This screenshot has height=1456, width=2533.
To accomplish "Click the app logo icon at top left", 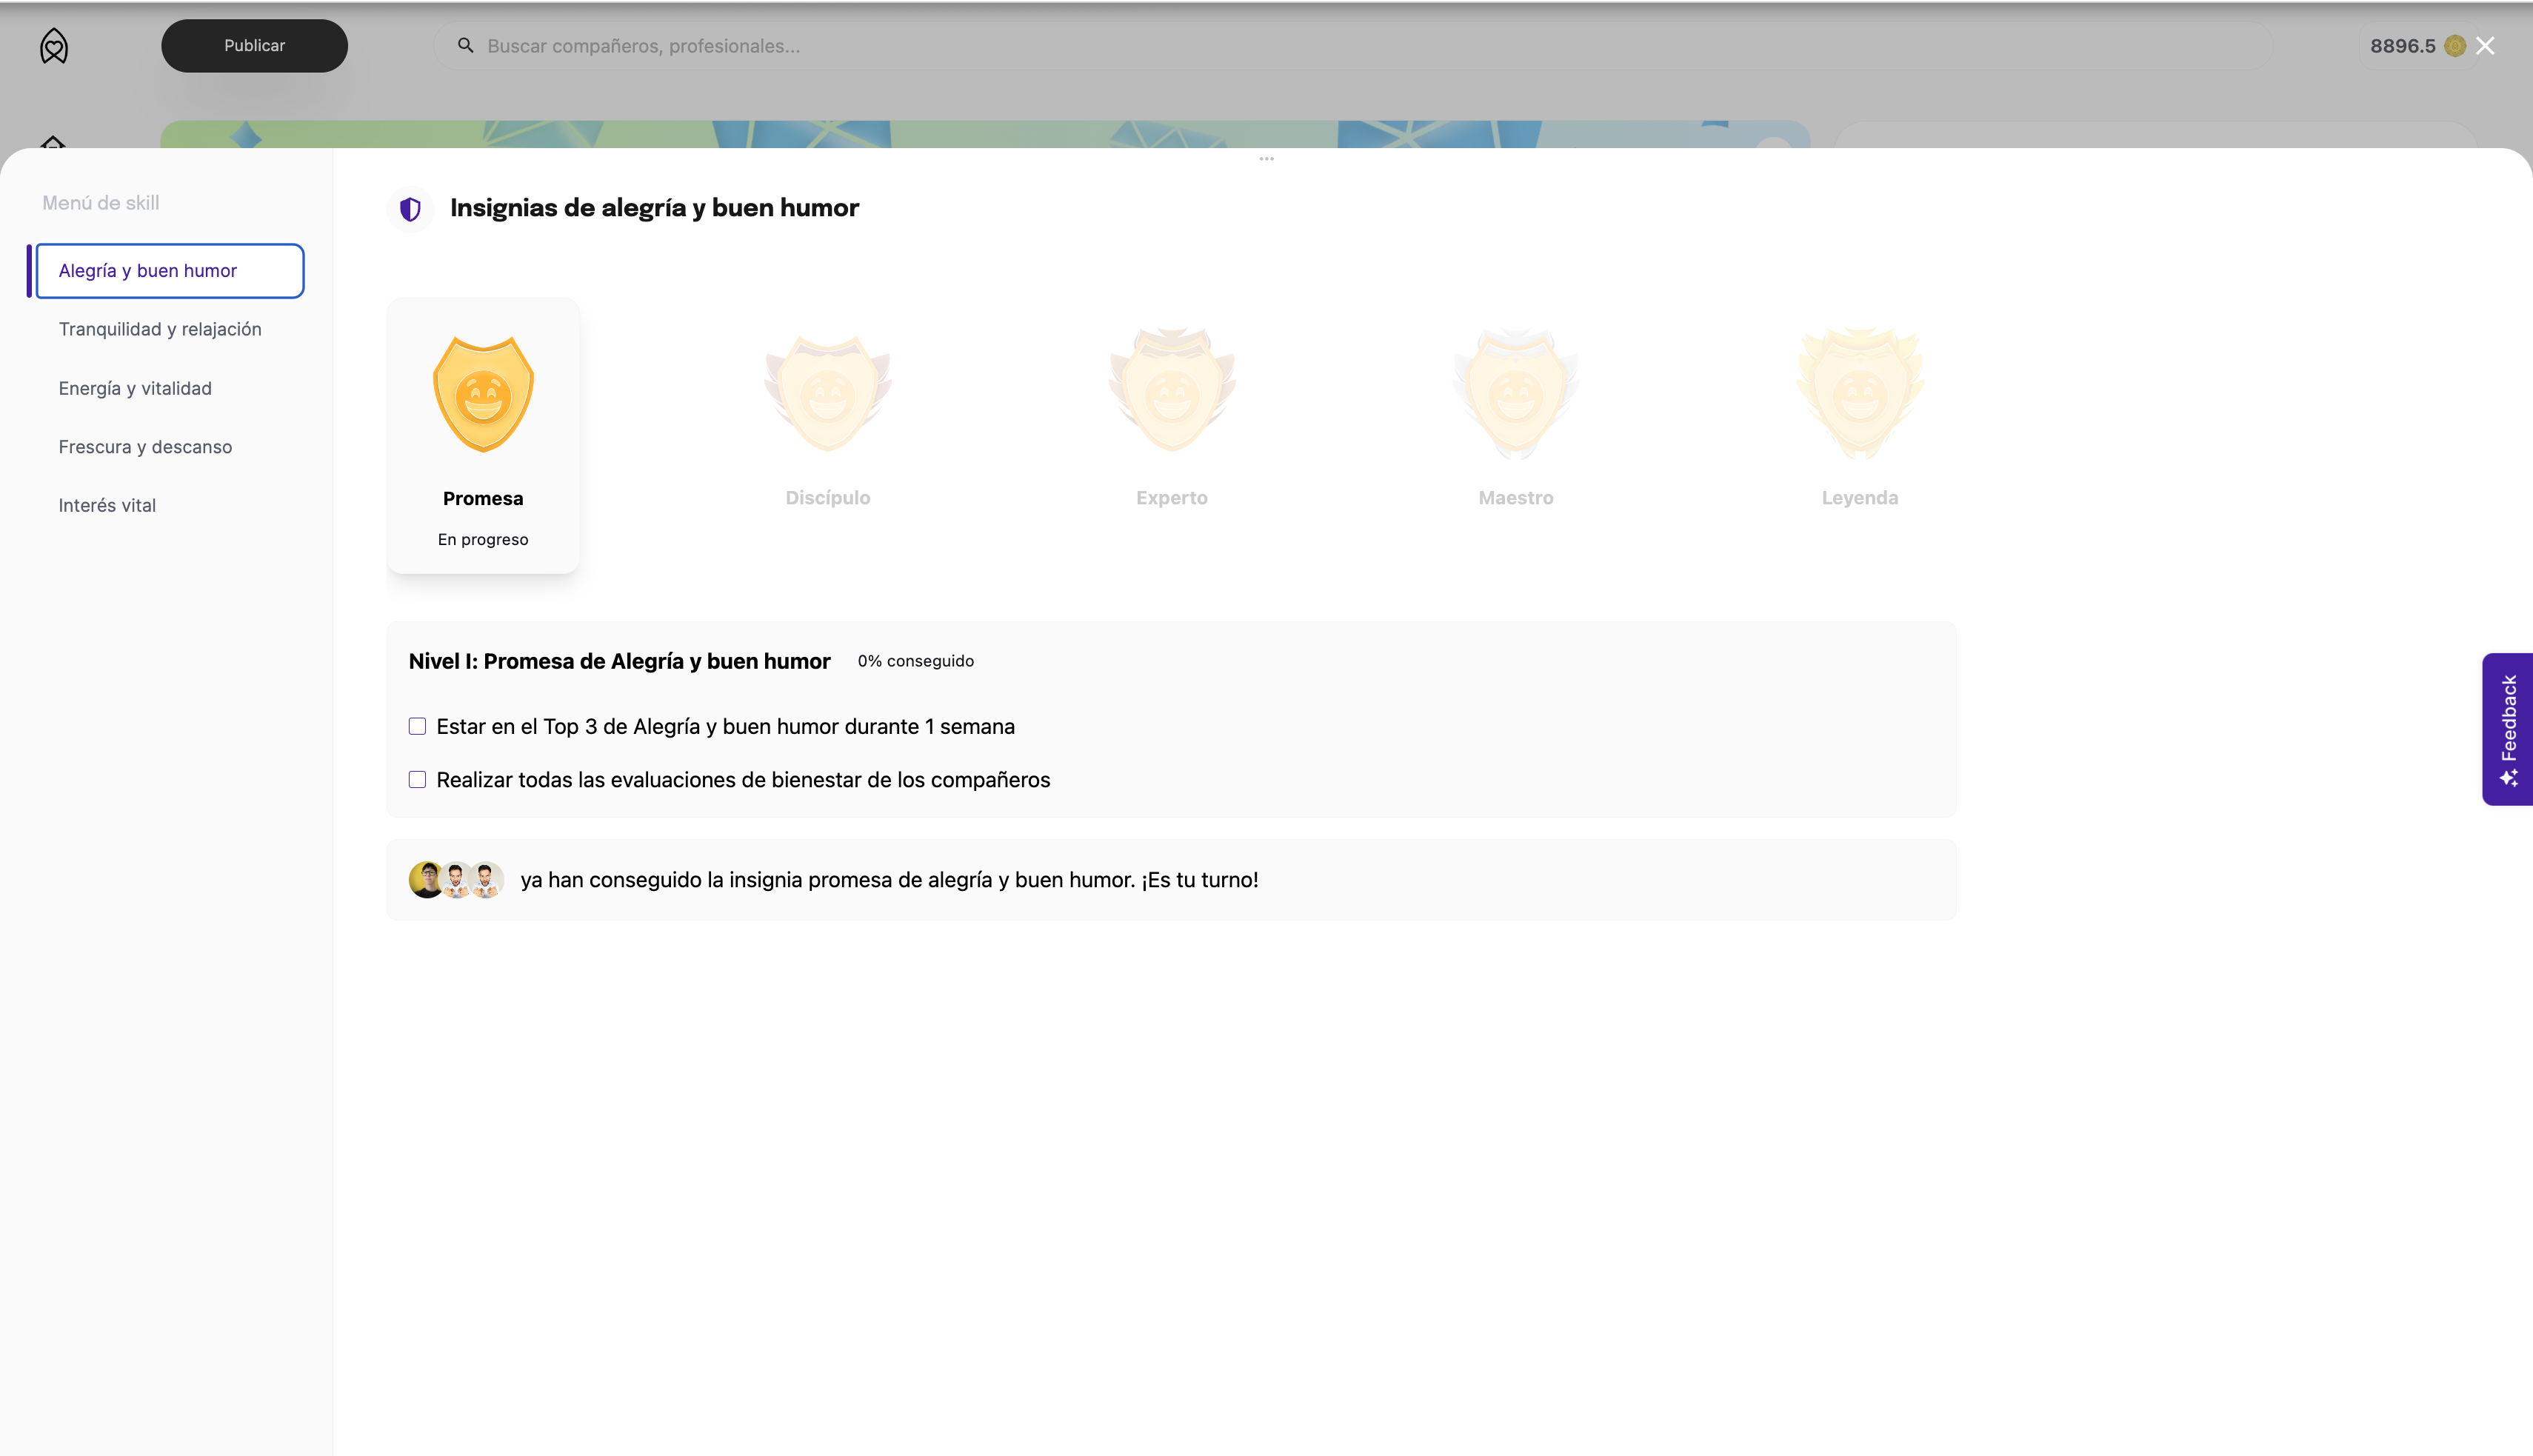I will coord(54,46).
